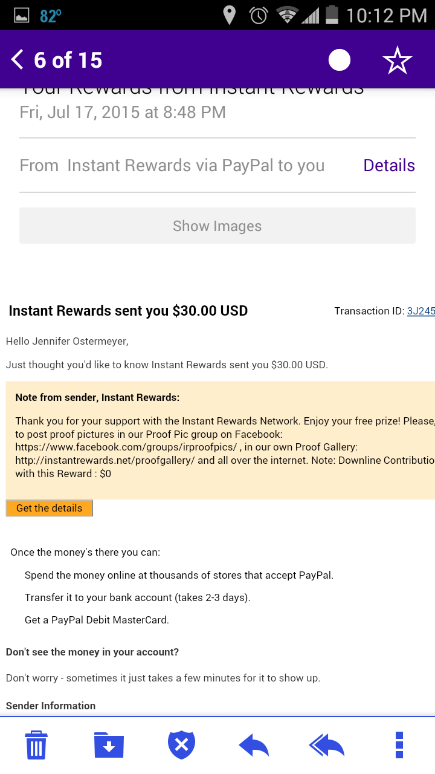Tap the From Instant Rewards via PayPal line
435x774 pixels.
pyautogui.click(x=172, y=165)
